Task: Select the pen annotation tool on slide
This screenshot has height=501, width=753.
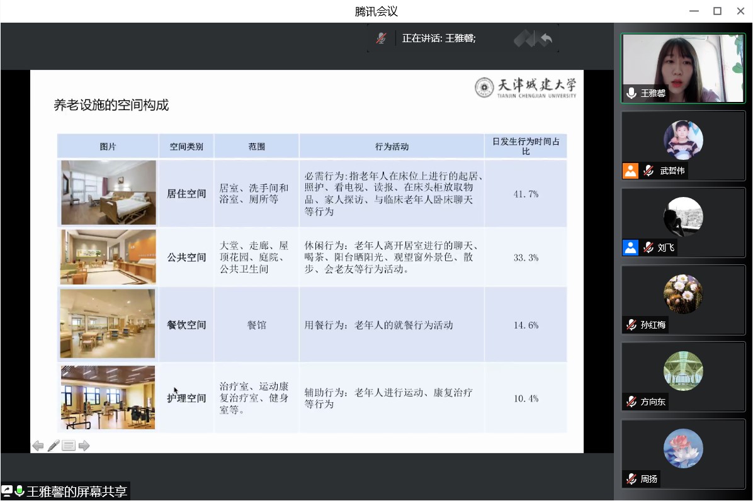Action: tap(54, 446)
